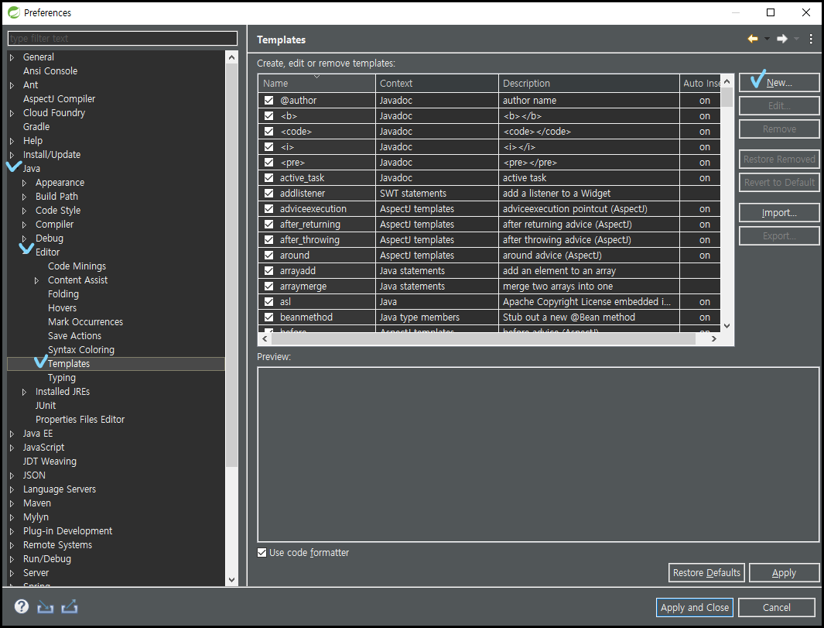The image size is (824, 628).
Task: Expand the Code Style node
Action: (x=24, y=211)
